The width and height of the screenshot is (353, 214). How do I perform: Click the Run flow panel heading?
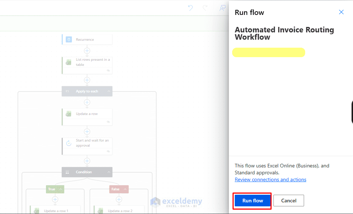[x=249, y=13]
